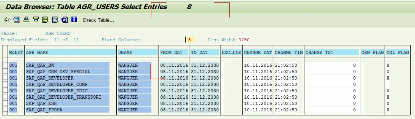Click the Displayed Fields 11 of 11 text
Viewport: 415px width, 119px height.
[40, 40]
